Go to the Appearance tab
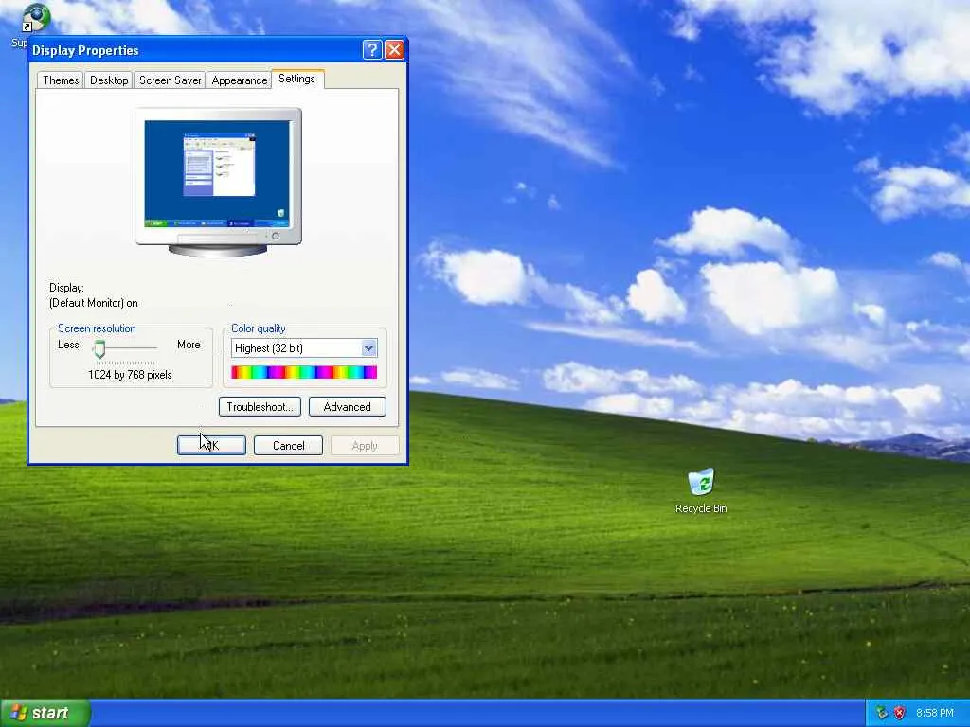 [240, 80]
